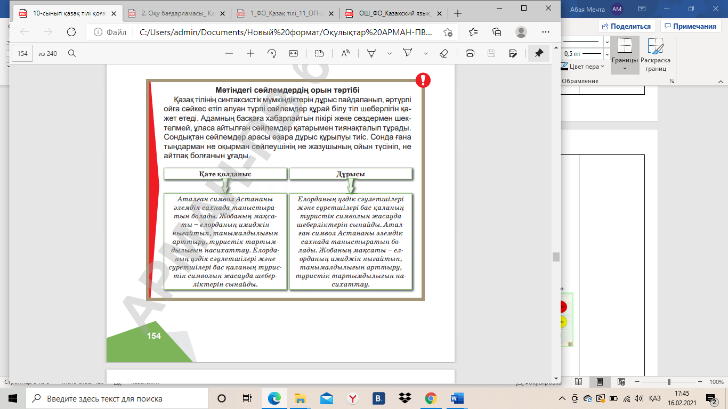
Task: Click Word zoom level 100%
Action: (x=716, y=382)
